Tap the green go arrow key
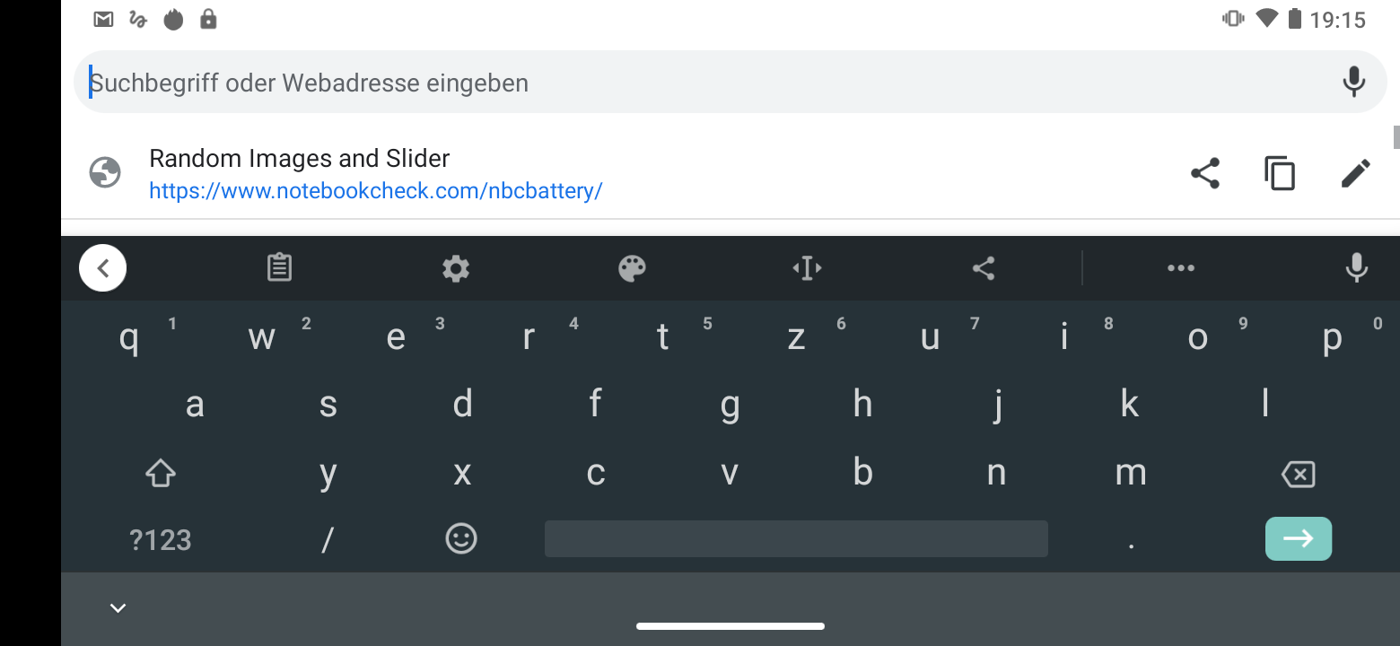1400x646 pixels. [x=1298, y=538]
